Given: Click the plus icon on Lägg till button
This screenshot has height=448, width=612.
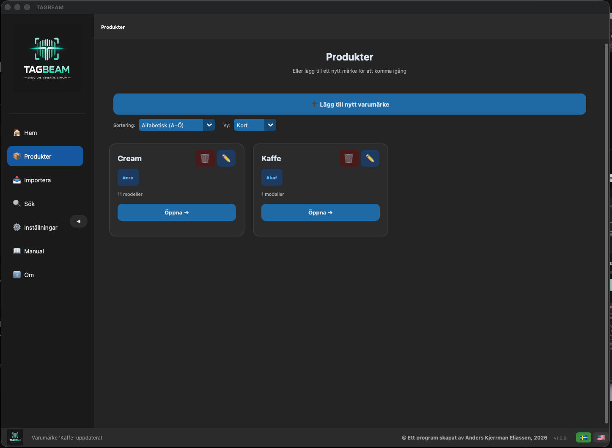Looking at the screenshot, I should tap(314, 104).
